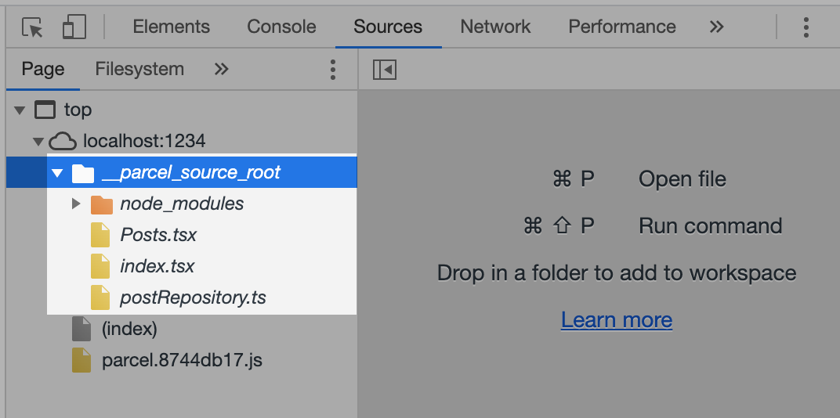Hide the navigator sidebar panel
Viewport: 840px width, 418px height.
coord(384,70)
